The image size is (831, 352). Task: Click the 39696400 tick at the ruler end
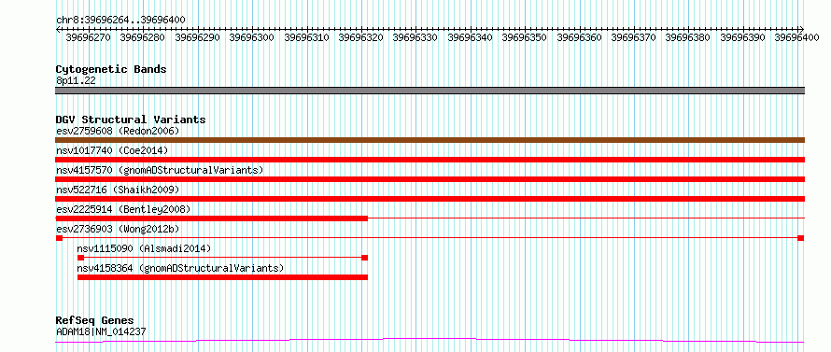click(x=796, y=37)
